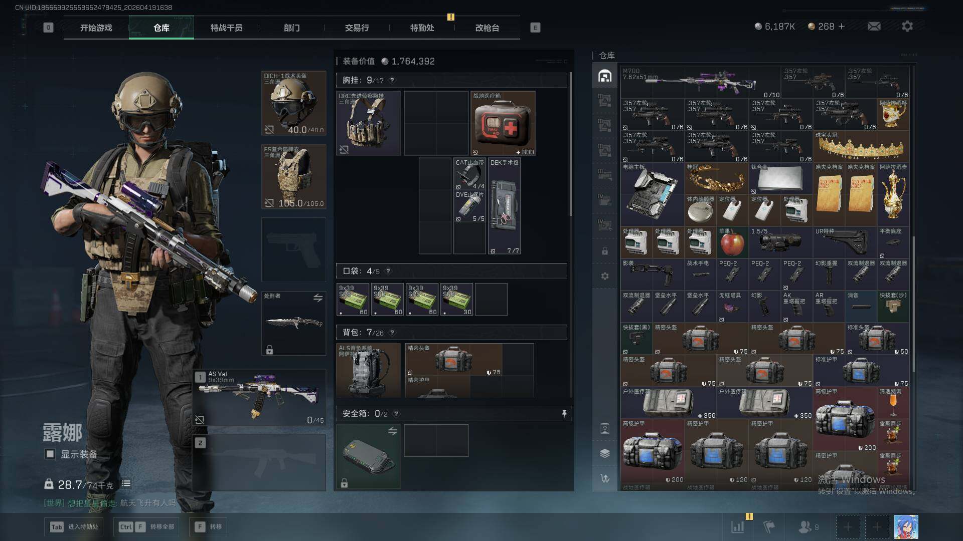Open the settings gear in top bar
This screenshot has width=963, height=541.
(907, 26)
